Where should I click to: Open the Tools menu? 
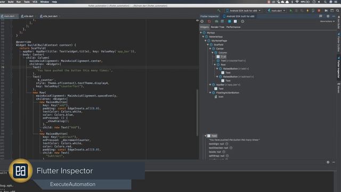(x=27, y=2)
